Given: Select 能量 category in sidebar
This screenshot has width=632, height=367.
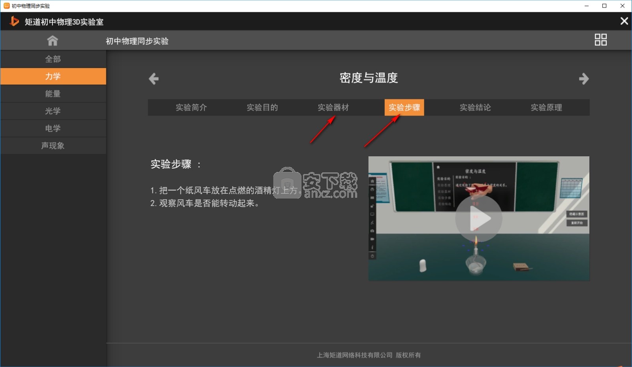Looking at the screenshot, I should click(53, 94).
